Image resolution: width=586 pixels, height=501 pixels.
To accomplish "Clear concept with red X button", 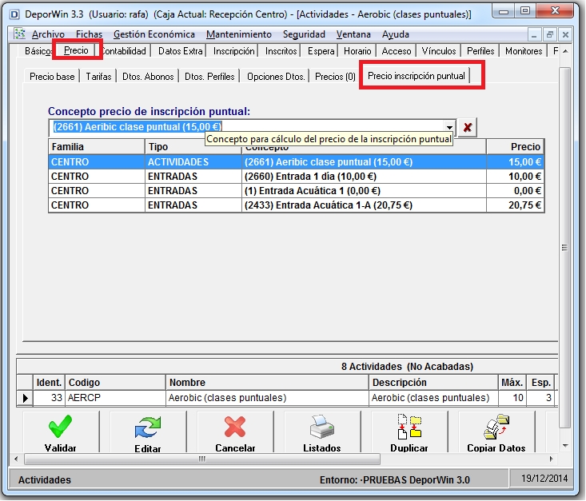I will pyautogui.click(x=467, y=127).
